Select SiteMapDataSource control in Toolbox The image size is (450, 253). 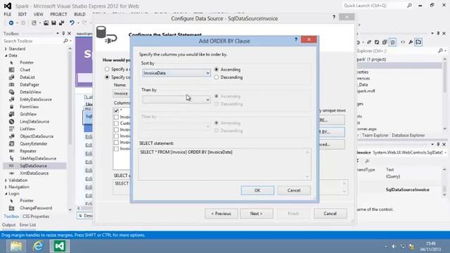tap(38, 158)
